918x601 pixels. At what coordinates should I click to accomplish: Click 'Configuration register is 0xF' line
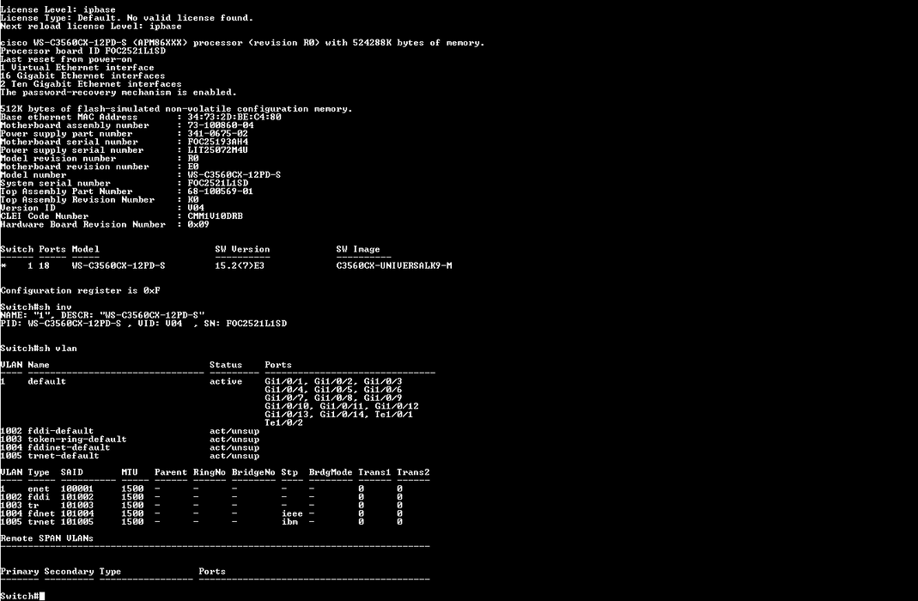coord(80,290)
